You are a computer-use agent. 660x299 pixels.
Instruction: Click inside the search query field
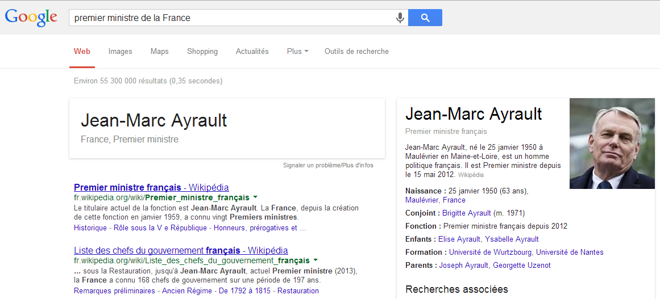(227, 18)
